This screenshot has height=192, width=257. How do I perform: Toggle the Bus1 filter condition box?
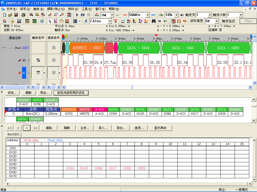(x=53, y=48)
